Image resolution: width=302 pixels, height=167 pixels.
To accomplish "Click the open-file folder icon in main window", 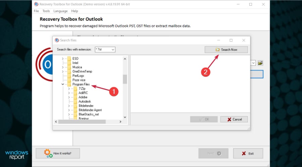I will [x=260, y=63].
